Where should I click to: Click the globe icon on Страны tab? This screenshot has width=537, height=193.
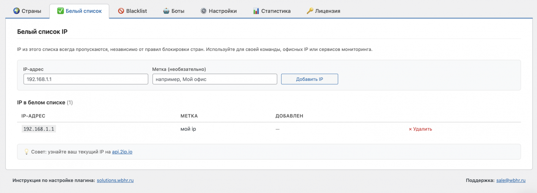[x=17, y=11]
